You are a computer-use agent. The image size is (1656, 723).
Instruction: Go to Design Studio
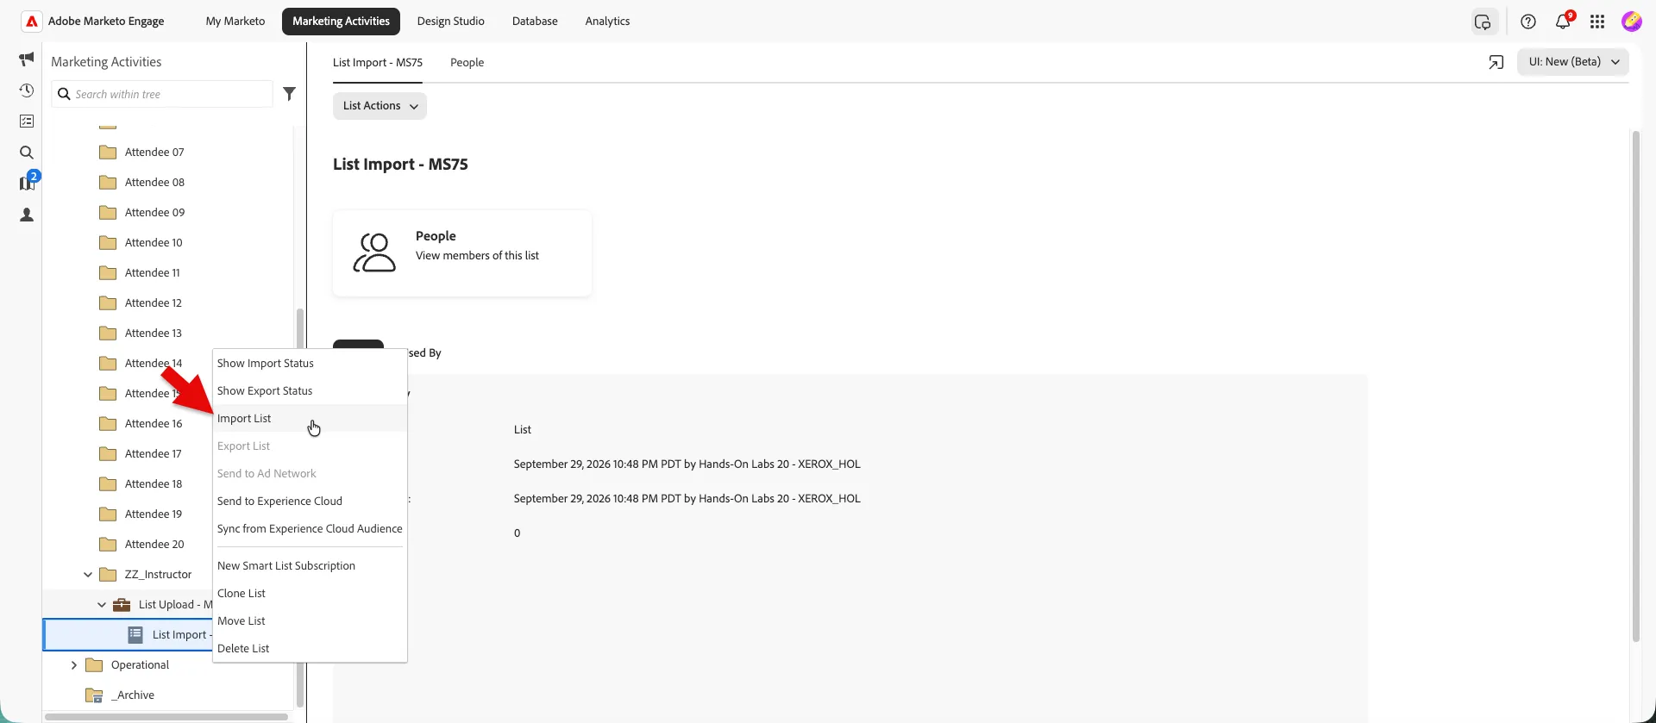[450, 22]
